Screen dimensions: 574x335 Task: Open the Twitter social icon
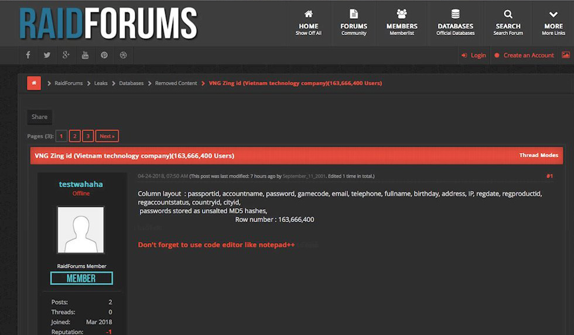pyautogui.click(x=47, y=55)
